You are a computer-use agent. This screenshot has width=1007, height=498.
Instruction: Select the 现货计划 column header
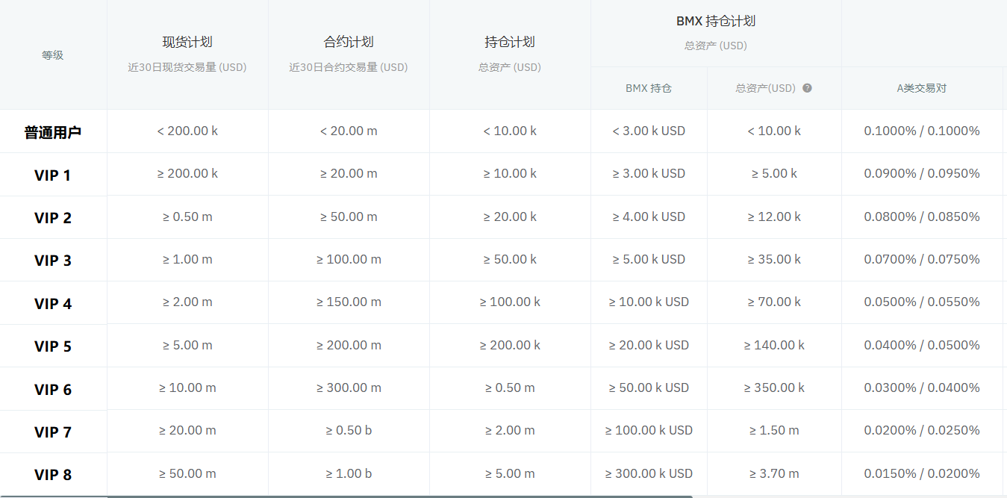coord(187,43)
